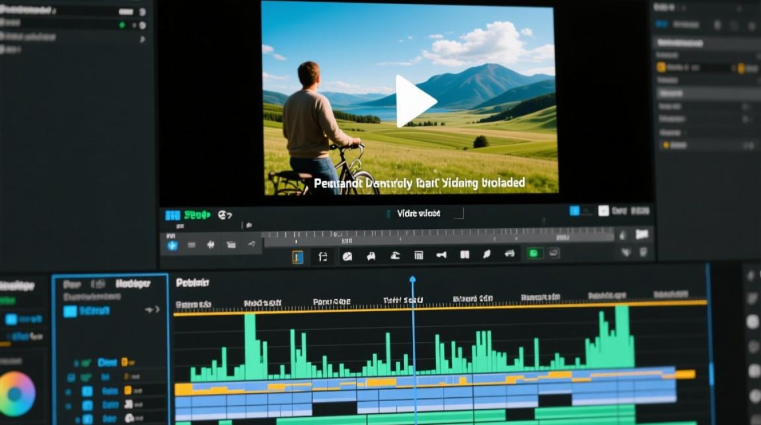
Task: Click the white square button below the preview
Action: click(x=603, y=211)
